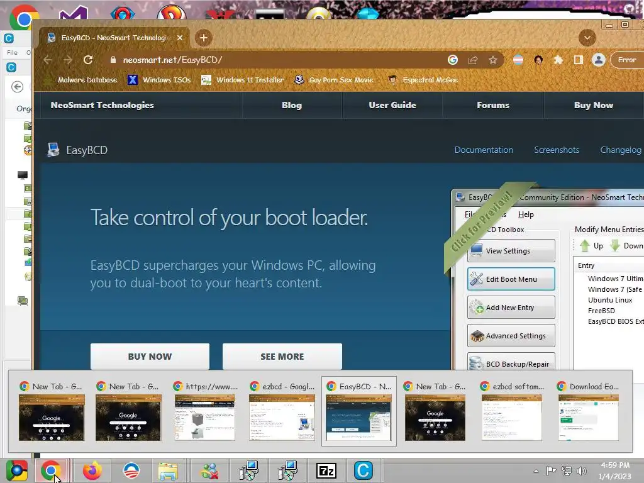
Task: Open the Chrome profile avatar
Action: click(x=599, y=60)
